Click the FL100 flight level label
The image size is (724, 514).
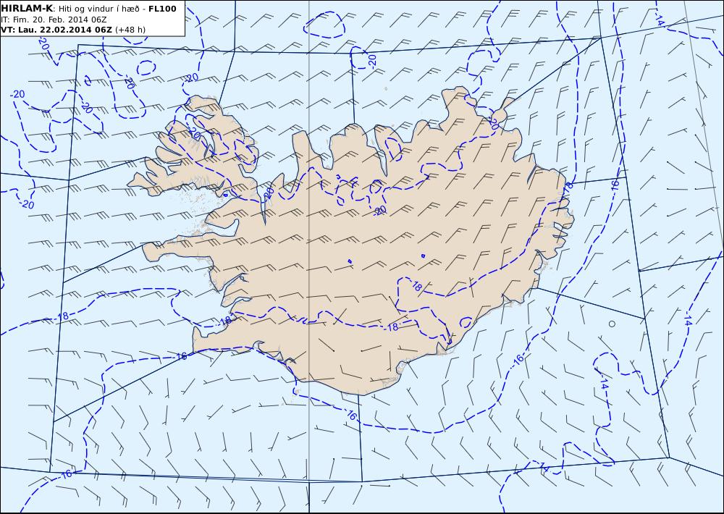(162, 9)
